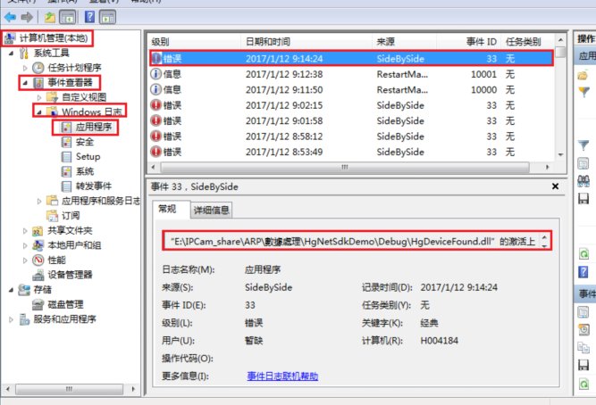Screen dimensions: 596x405
Task: Select the error event at 8:58:12
Action: pyautogui.click(x=351, y=136)
